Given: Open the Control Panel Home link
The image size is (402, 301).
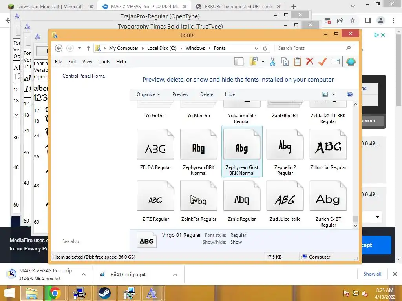Looking at the screenshot, I should 84,76.
